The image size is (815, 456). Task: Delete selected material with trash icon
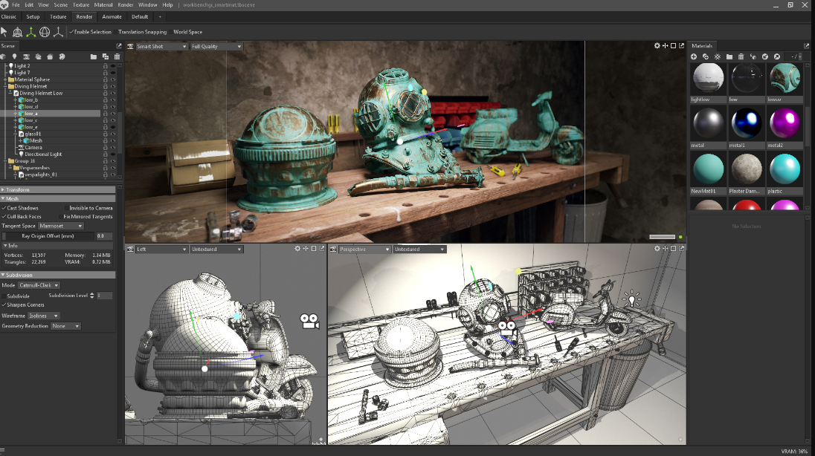pyautogui.click(x=741, y=56)
